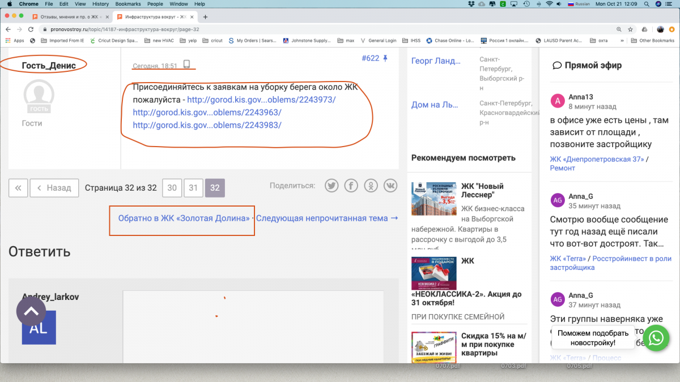Click the Wi-Fi status icon
Screen dimensions: 680x382
[x=549, y=4]
